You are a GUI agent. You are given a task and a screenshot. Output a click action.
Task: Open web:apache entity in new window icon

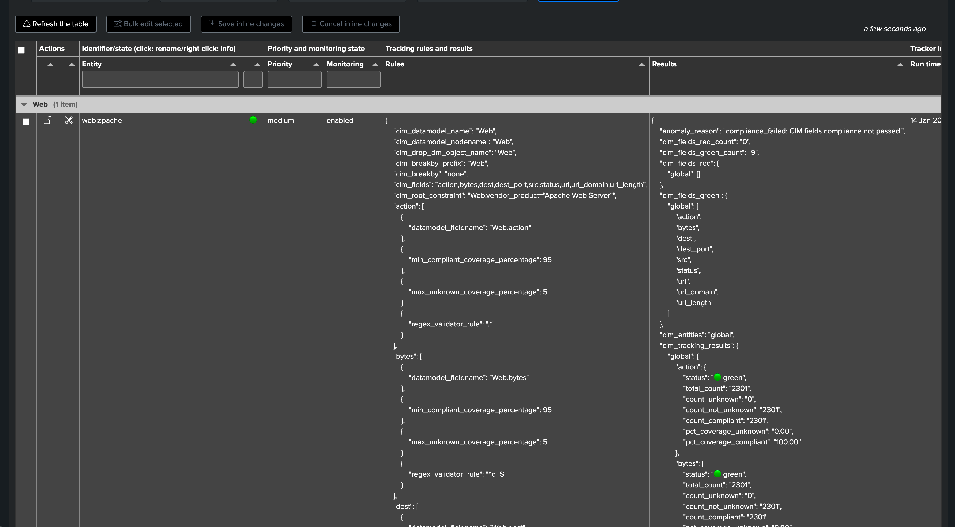pos(47,120)
